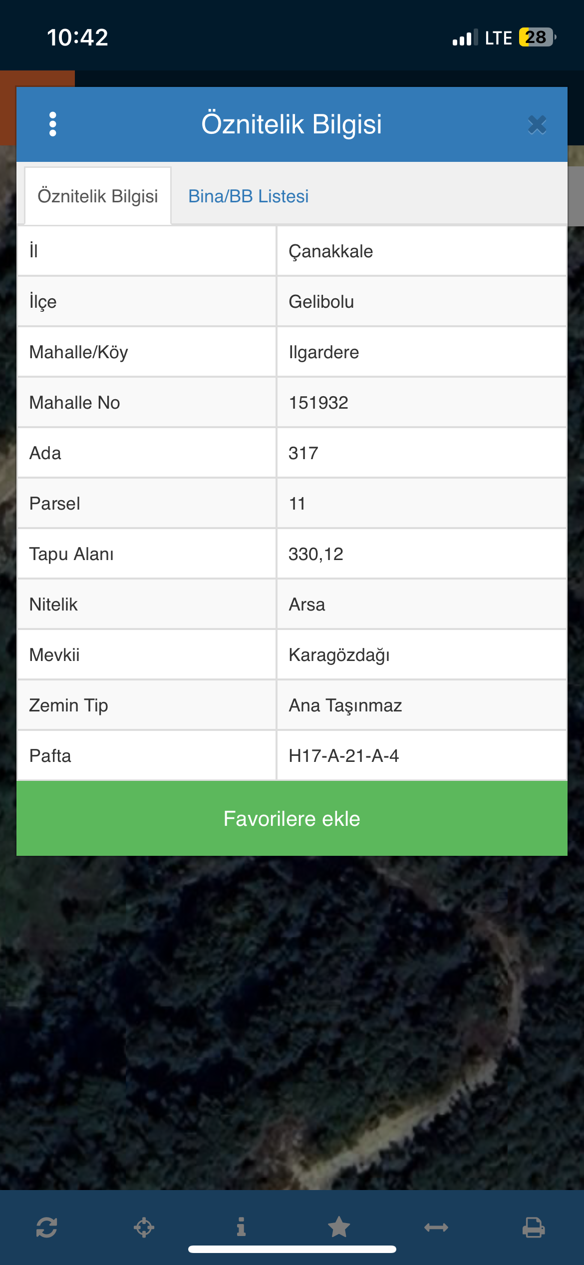Tap the crosshair locate icon

144,1227
